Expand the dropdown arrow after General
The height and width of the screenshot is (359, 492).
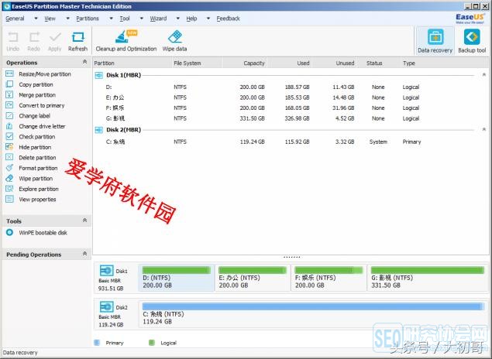tap(36, 19)
